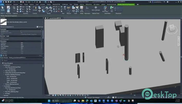Expand Ceiling Plans (Architectural Ceiling Plan) node
Image resolution: width=182 pixels, height=104 pixels.
coord(4,73)
